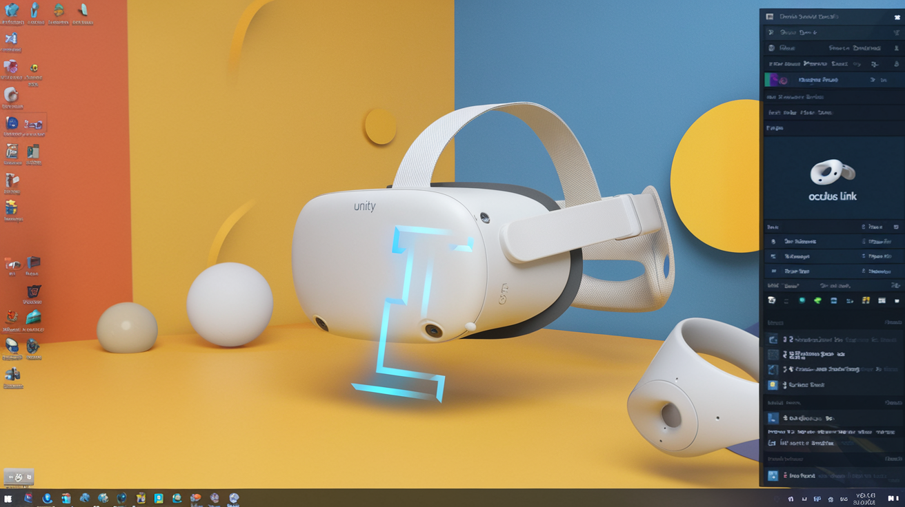The width and height of the screenshot is (905, 507).
Task: Click the oculus link logo in panel
Action: click(833, 172)
